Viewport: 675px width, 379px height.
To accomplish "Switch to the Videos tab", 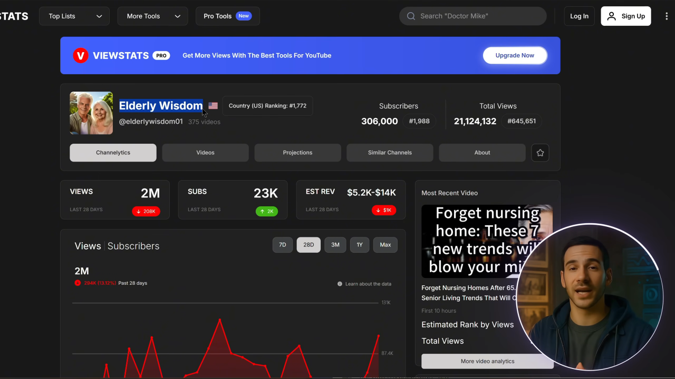I will (205, 153).
